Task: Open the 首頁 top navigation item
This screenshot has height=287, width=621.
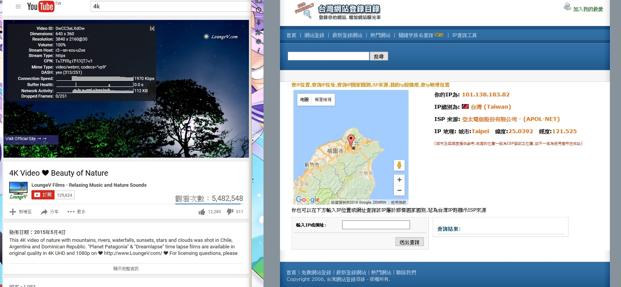Action: click(291, 35)
